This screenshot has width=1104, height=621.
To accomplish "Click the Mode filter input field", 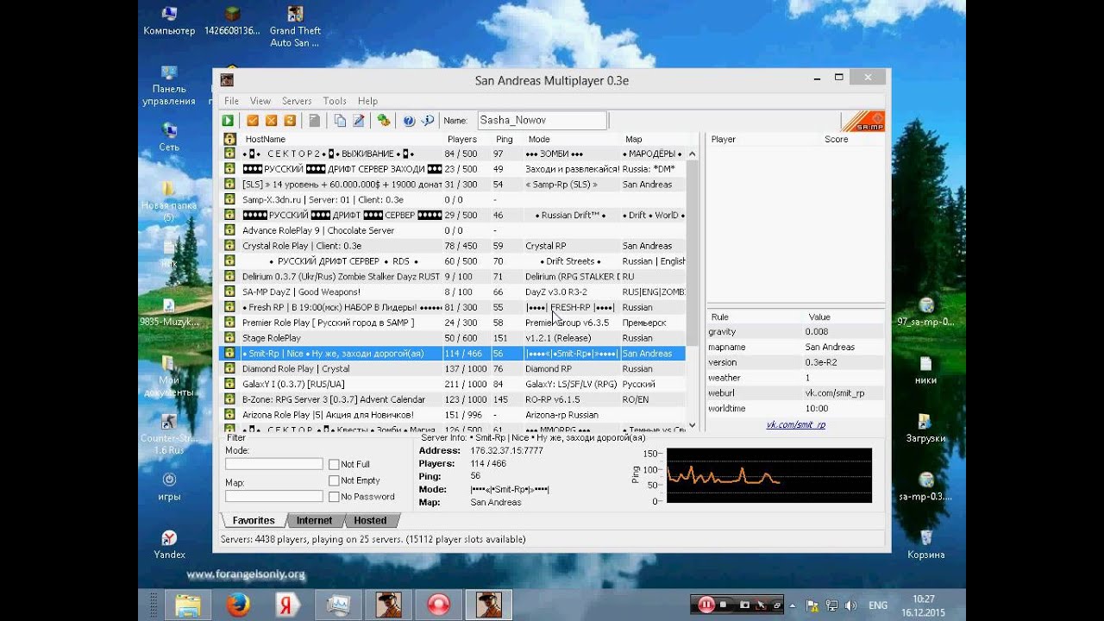I will 273,464.
